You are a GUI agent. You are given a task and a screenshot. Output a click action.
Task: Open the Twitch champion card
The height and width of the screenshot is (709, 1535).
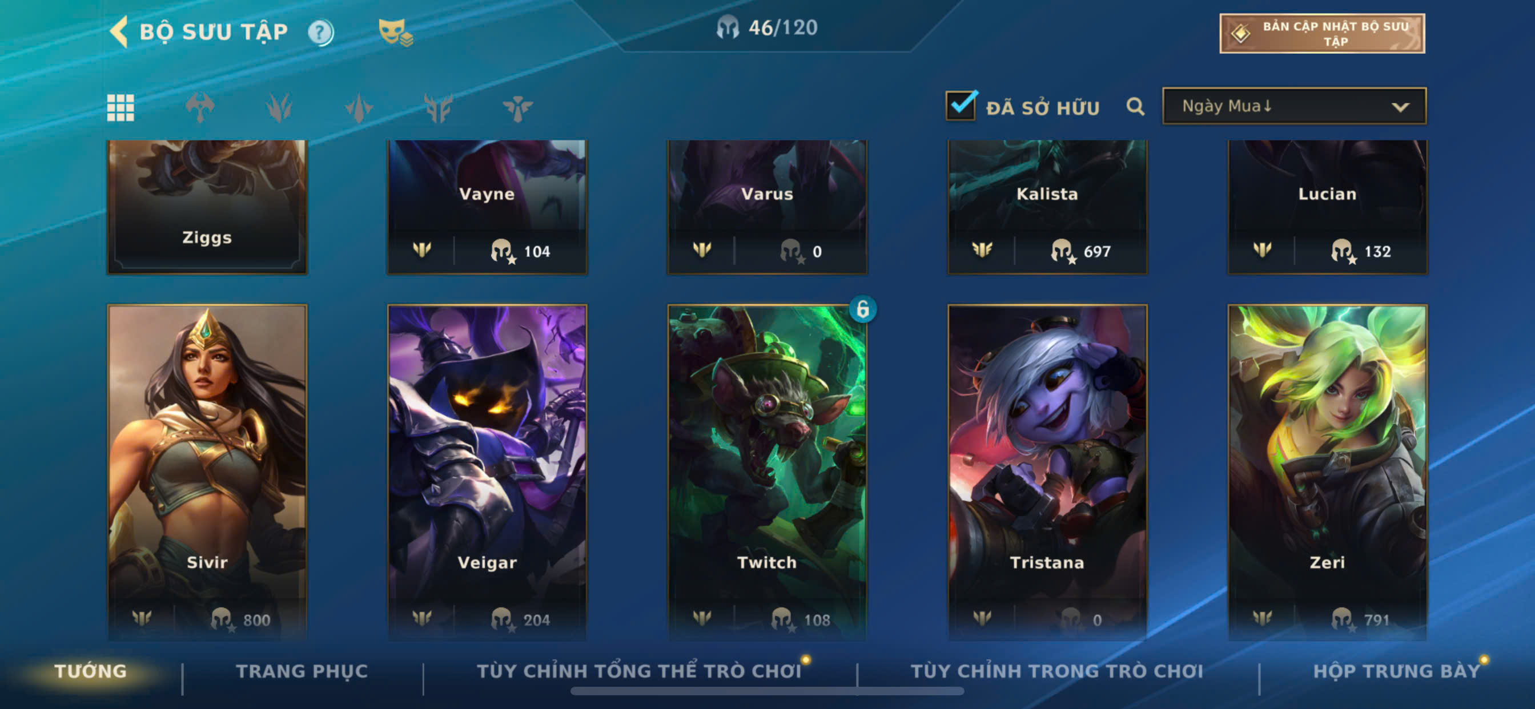point(767,472)
